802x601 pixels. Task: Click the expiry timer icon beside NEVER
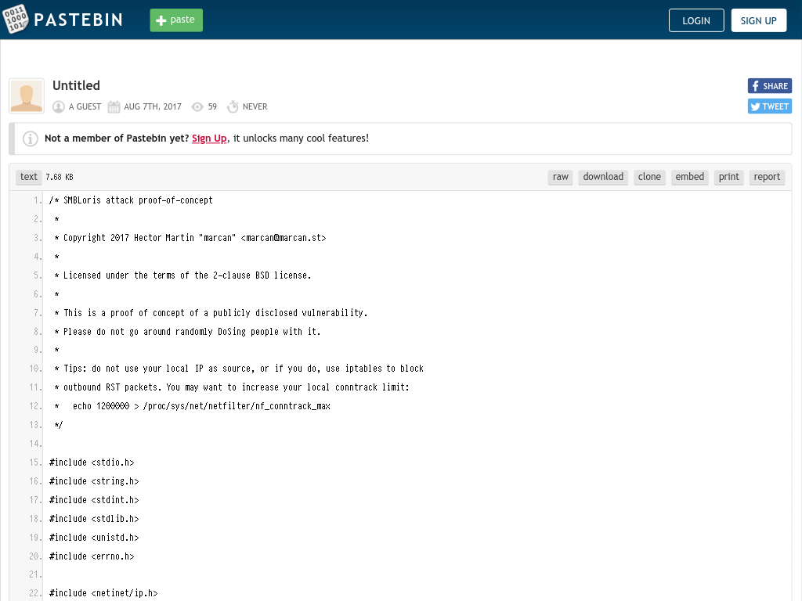[x=233, y=106]
